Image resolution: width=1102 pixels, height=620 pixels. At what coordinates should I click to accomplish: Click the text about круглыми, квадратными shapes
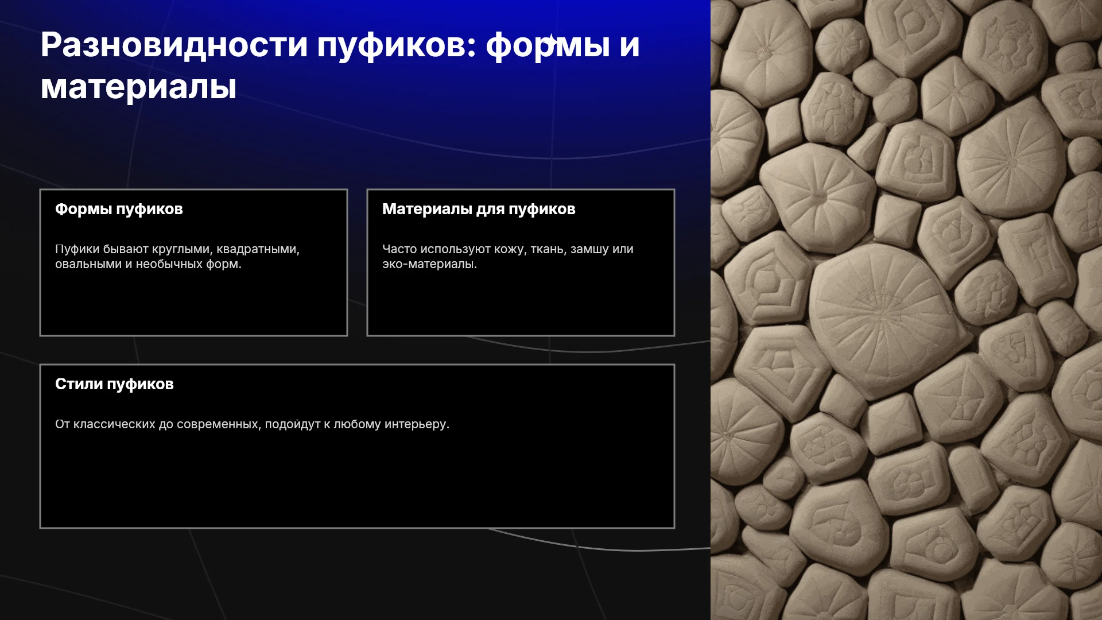tap(177, 257)
